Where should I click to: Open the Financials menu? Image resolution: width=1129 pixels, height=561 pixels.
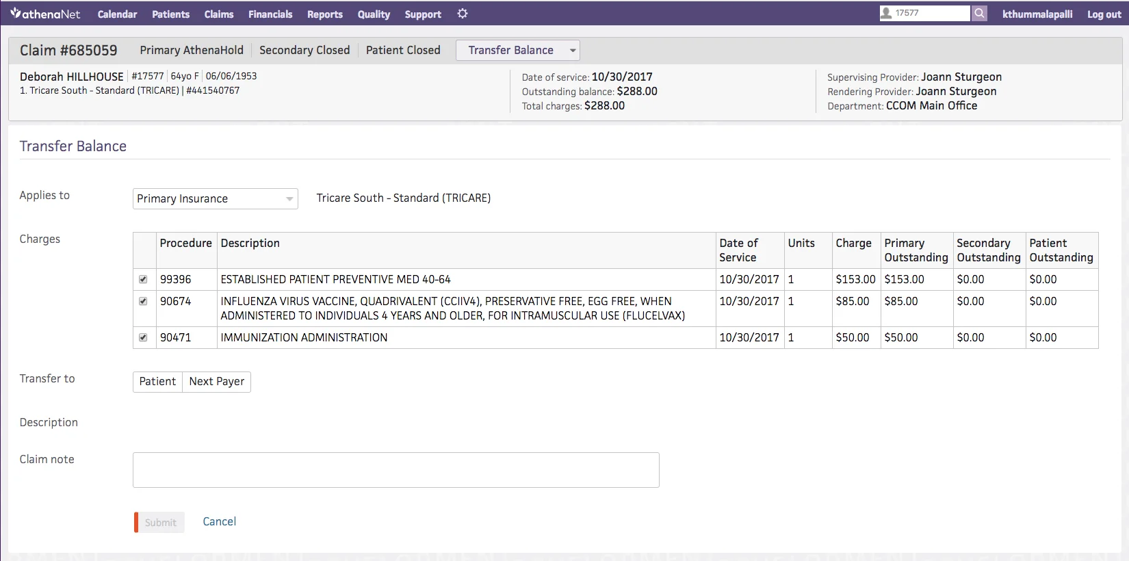[270, 14]
